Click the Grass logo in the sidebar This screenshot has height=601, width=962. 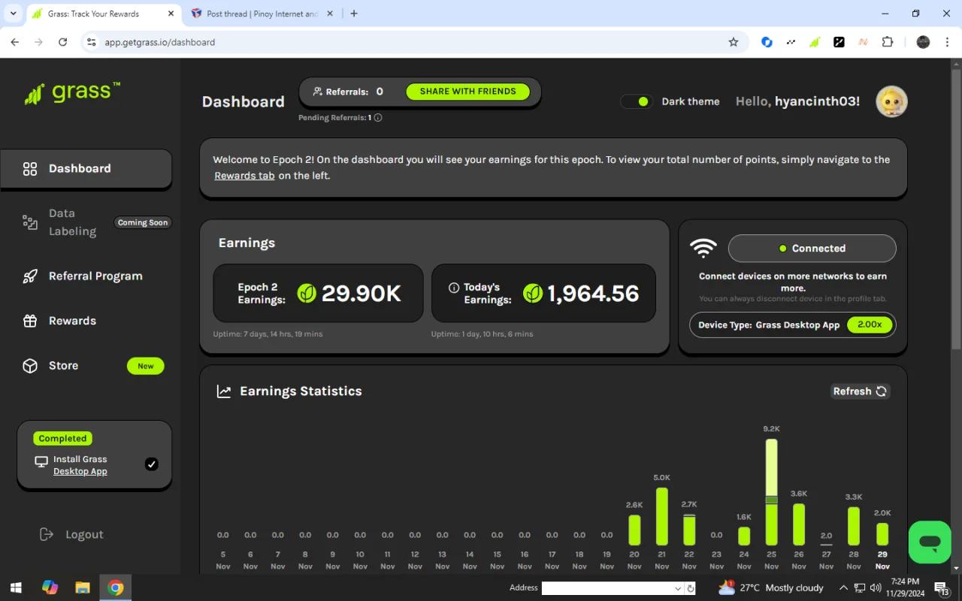point(72,93)
